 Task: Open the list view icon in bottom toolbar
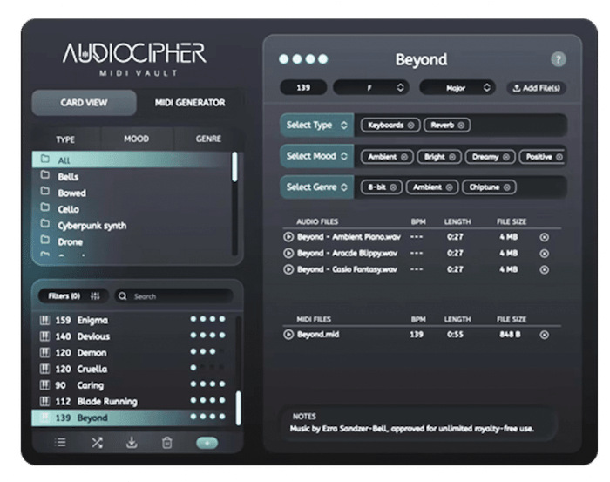[x=60, y=443]
